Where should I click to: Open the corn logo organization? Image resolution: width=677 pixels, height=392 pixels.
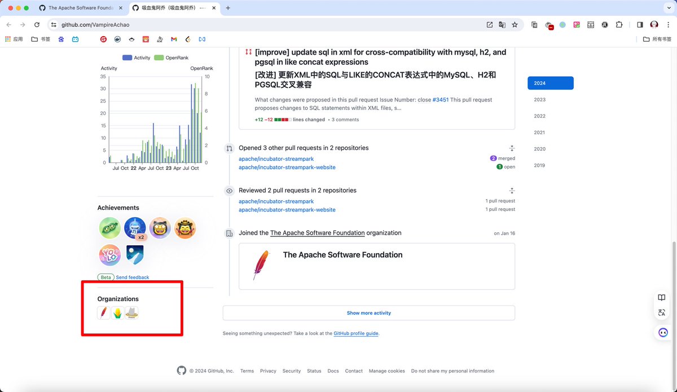pos(117,312)
